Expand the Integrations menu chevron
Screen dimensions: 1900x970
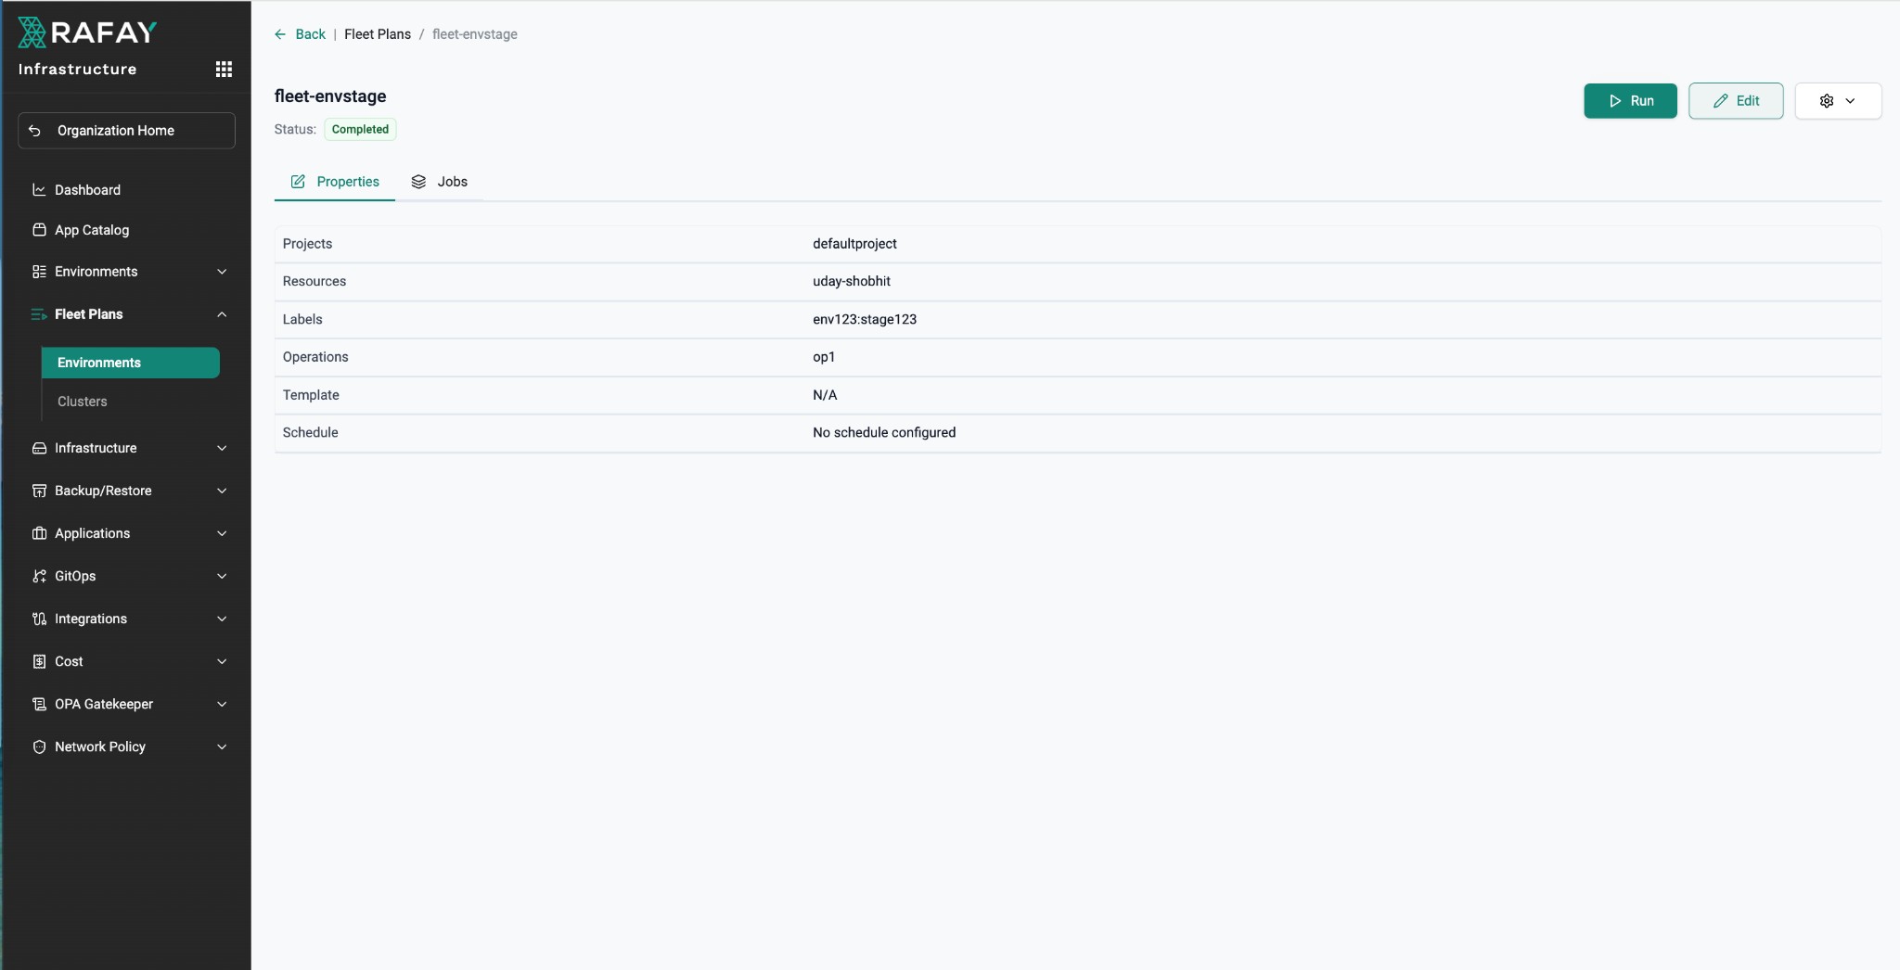pos(222,619)
